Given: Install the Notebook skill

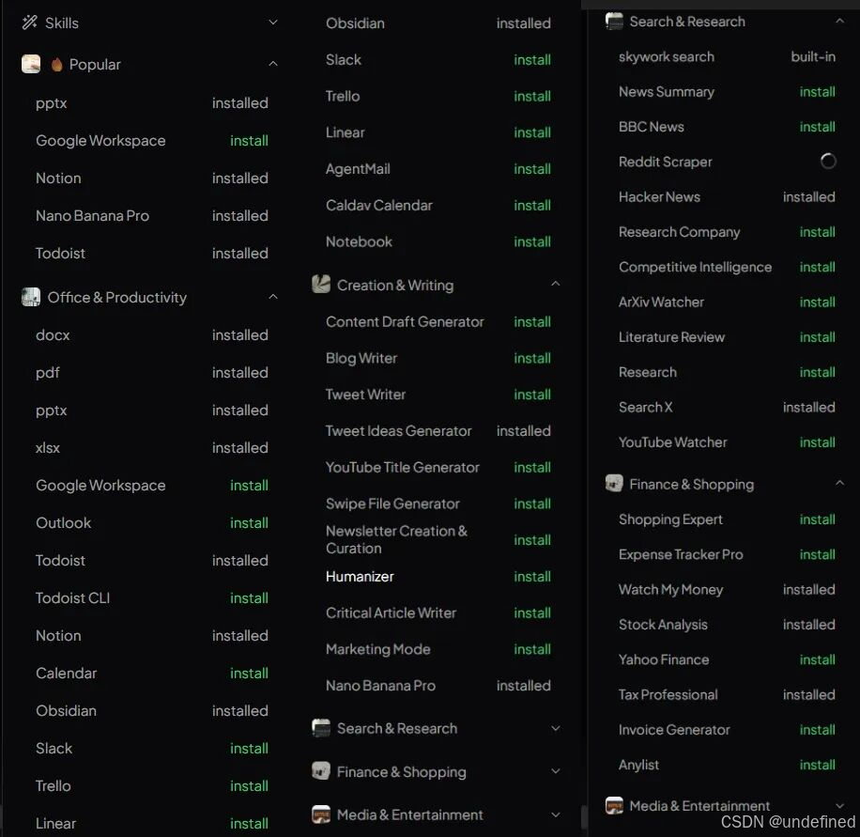Looking at the screenshot, I should [x=532, y=241].
